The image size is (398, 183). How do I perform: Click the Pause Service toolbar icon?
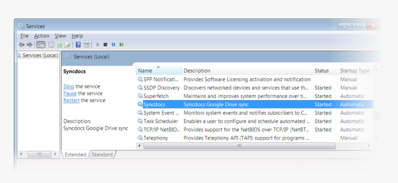[113, 45]
